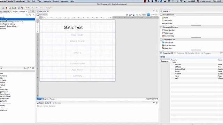Select Background node in Outline

pos(4,110)
